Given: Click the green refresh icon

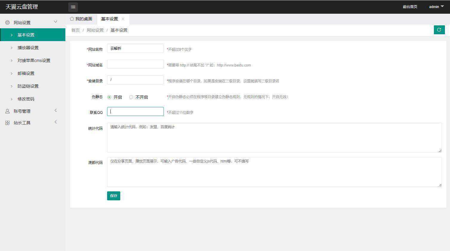Looking at the screenshot, I should point(439,30).
